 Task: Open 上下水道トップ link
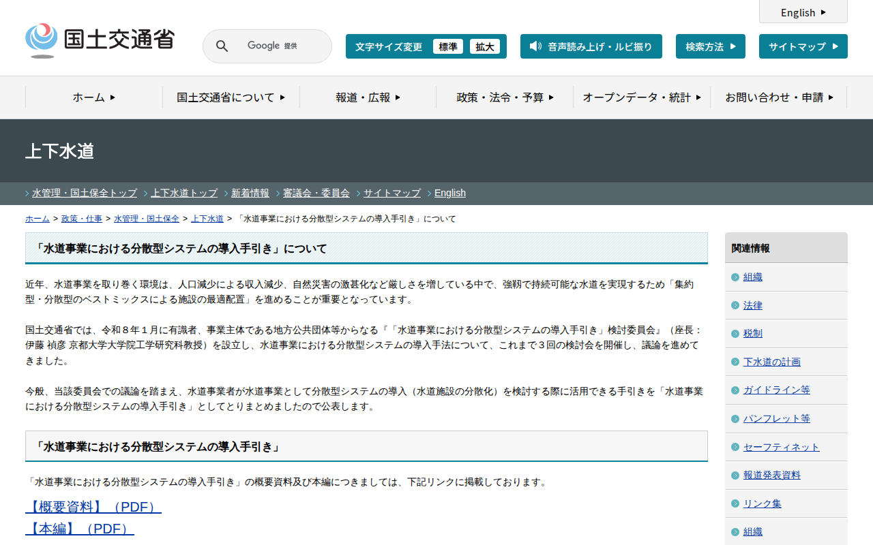[x=184, y=193]
